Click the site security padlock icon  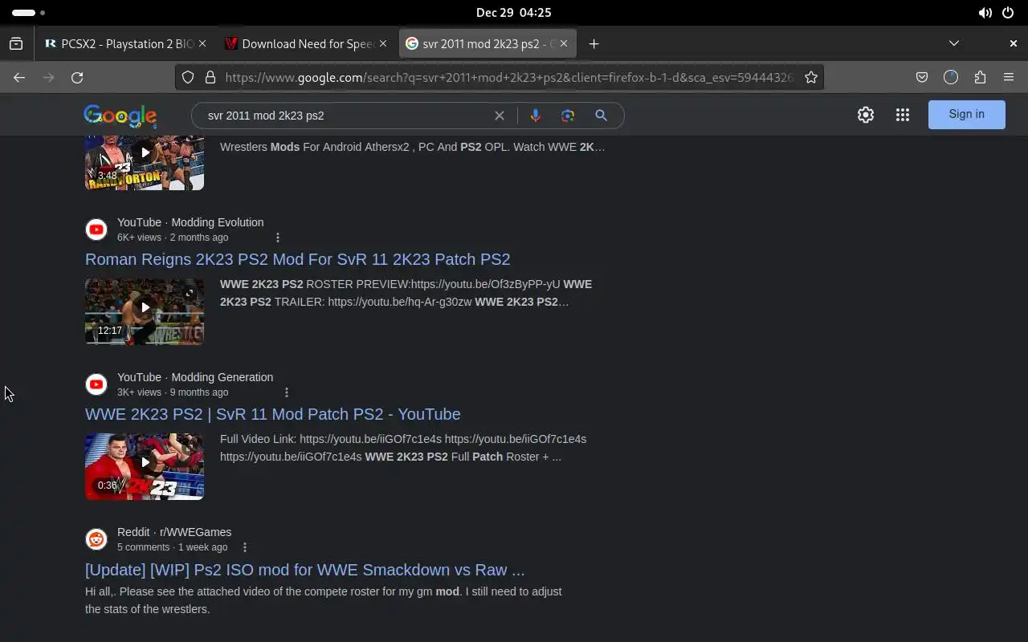[210, 77]
